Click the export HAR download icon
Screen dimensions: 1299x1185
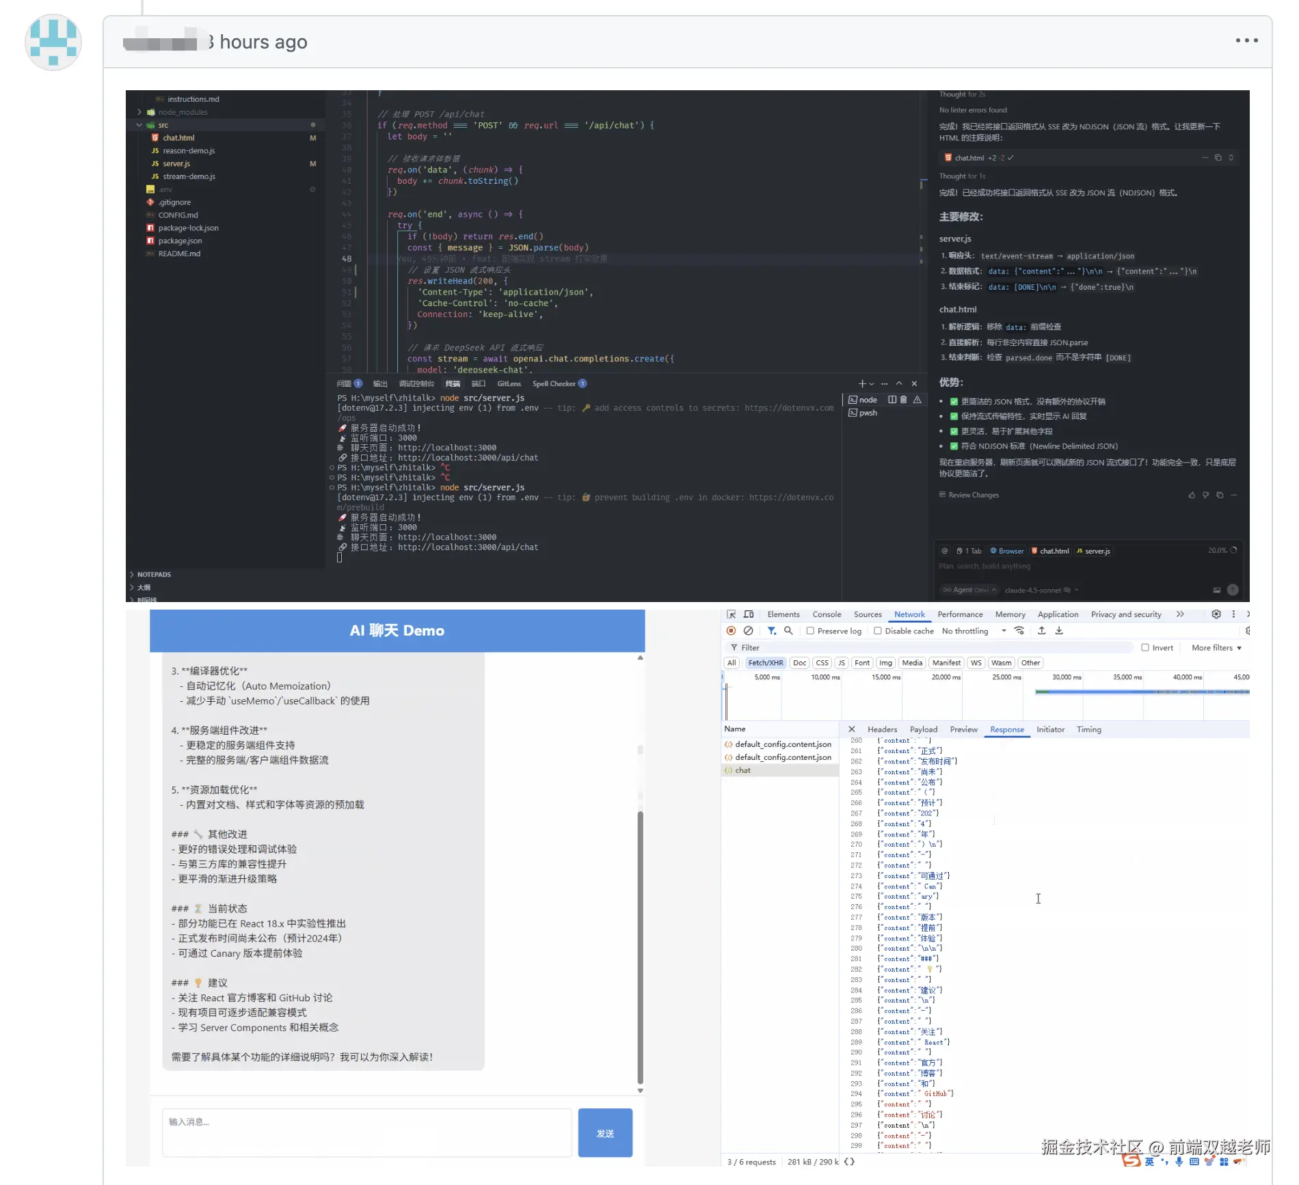click(1059, 631)
